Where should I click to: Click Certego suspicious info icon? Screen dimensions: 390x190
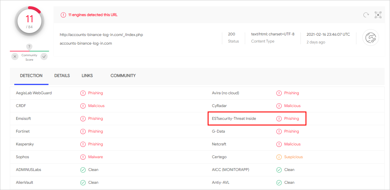coord(279,157)
